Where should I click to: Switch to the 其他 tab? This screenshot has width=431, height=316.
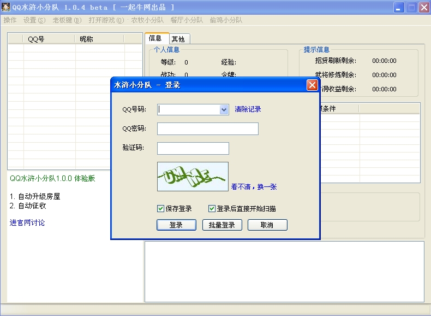point(179,39)
